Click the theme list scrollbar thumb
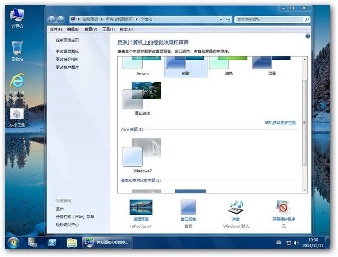Screen dimensions: 338x257 coord(305,122)
